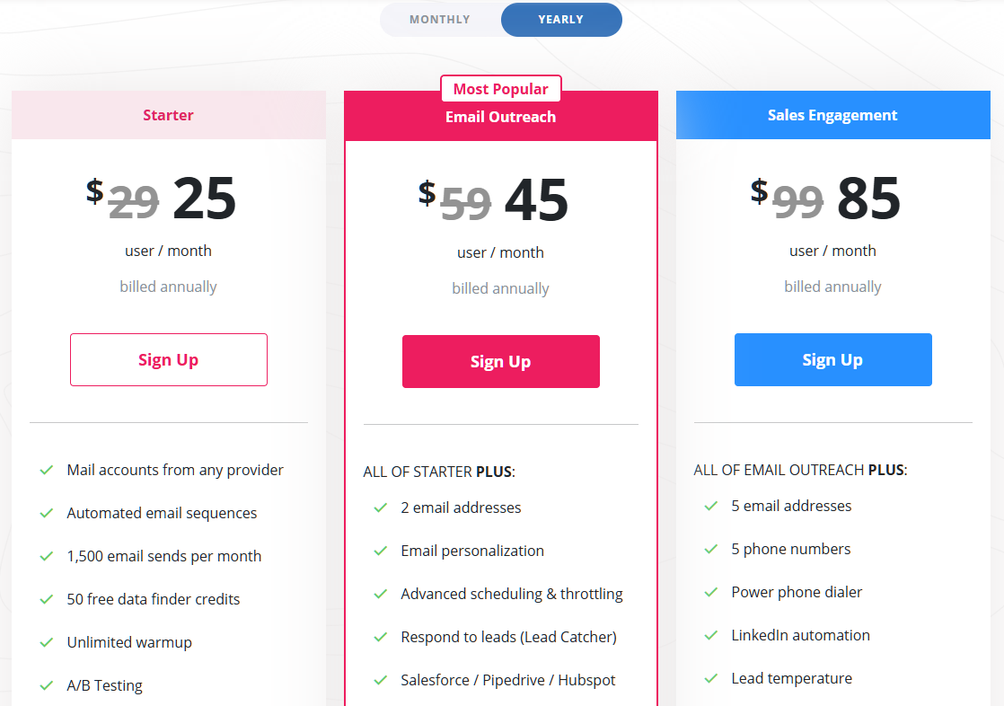1004x706 pixels.
Task: Click checkmark beside Mail accounts from any provider
Action: point(47,470)
